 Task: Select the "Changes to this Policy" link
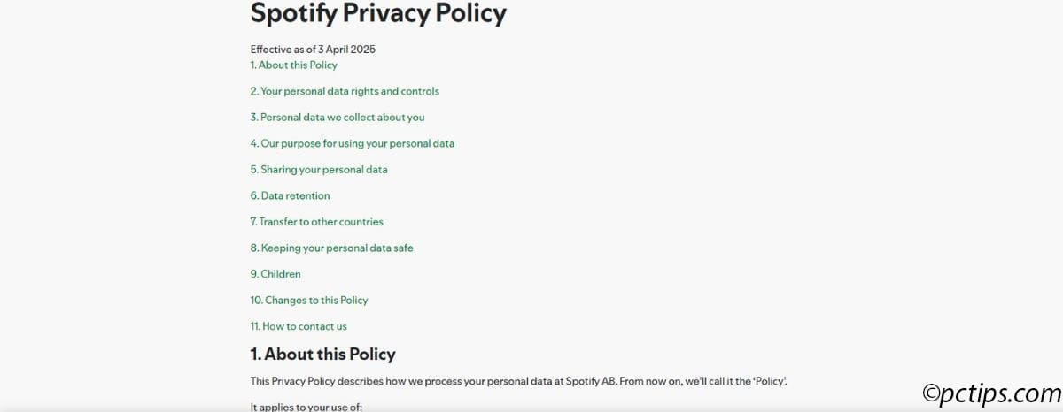click(x=308, y=300)
